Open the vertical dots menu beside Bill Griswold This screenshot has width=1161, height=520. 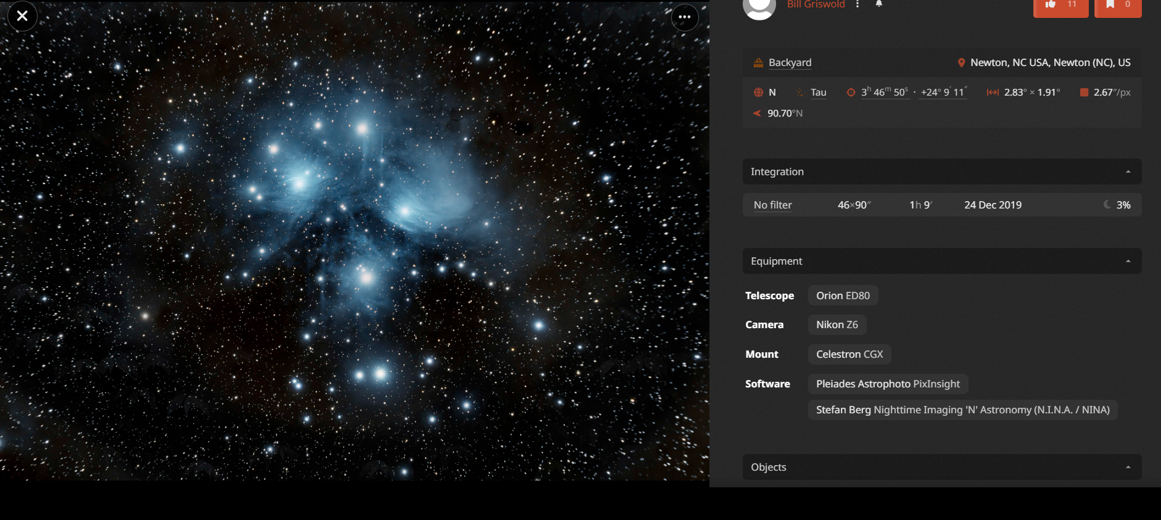tap(857, 4)
